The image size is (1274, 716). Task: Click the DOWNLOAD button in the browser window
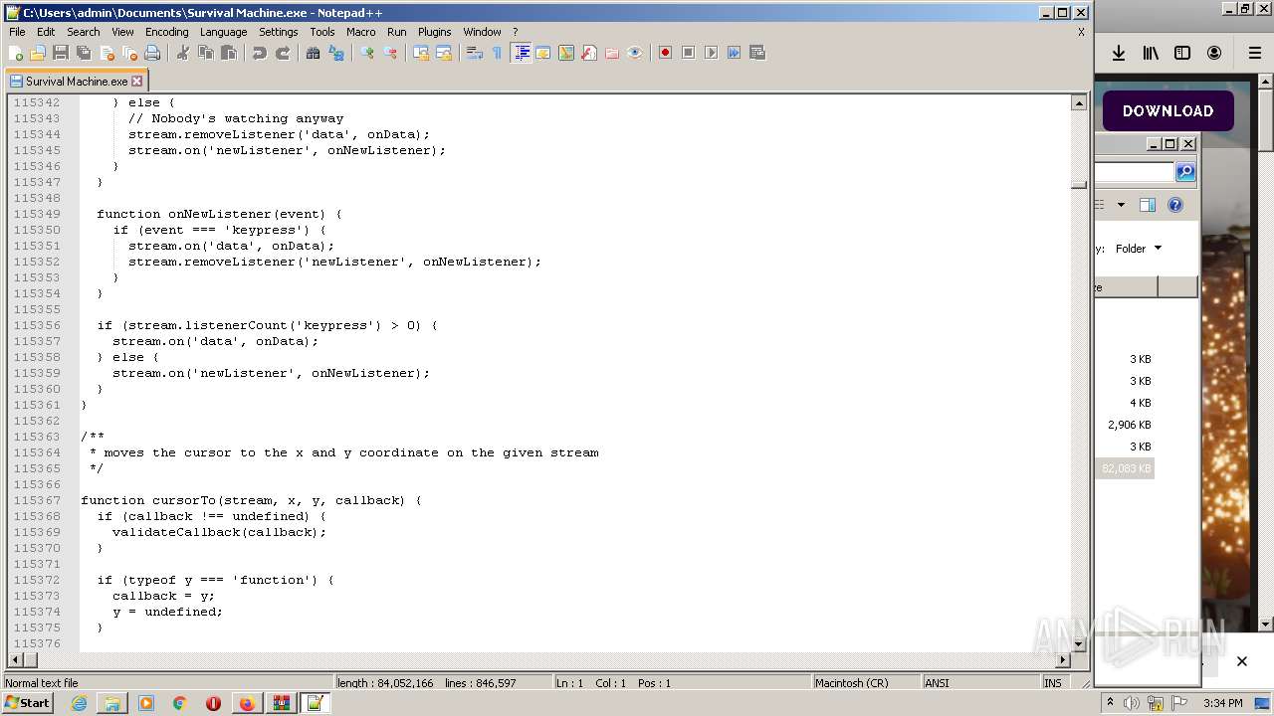pyautogui.click(x=1168, y=111)
